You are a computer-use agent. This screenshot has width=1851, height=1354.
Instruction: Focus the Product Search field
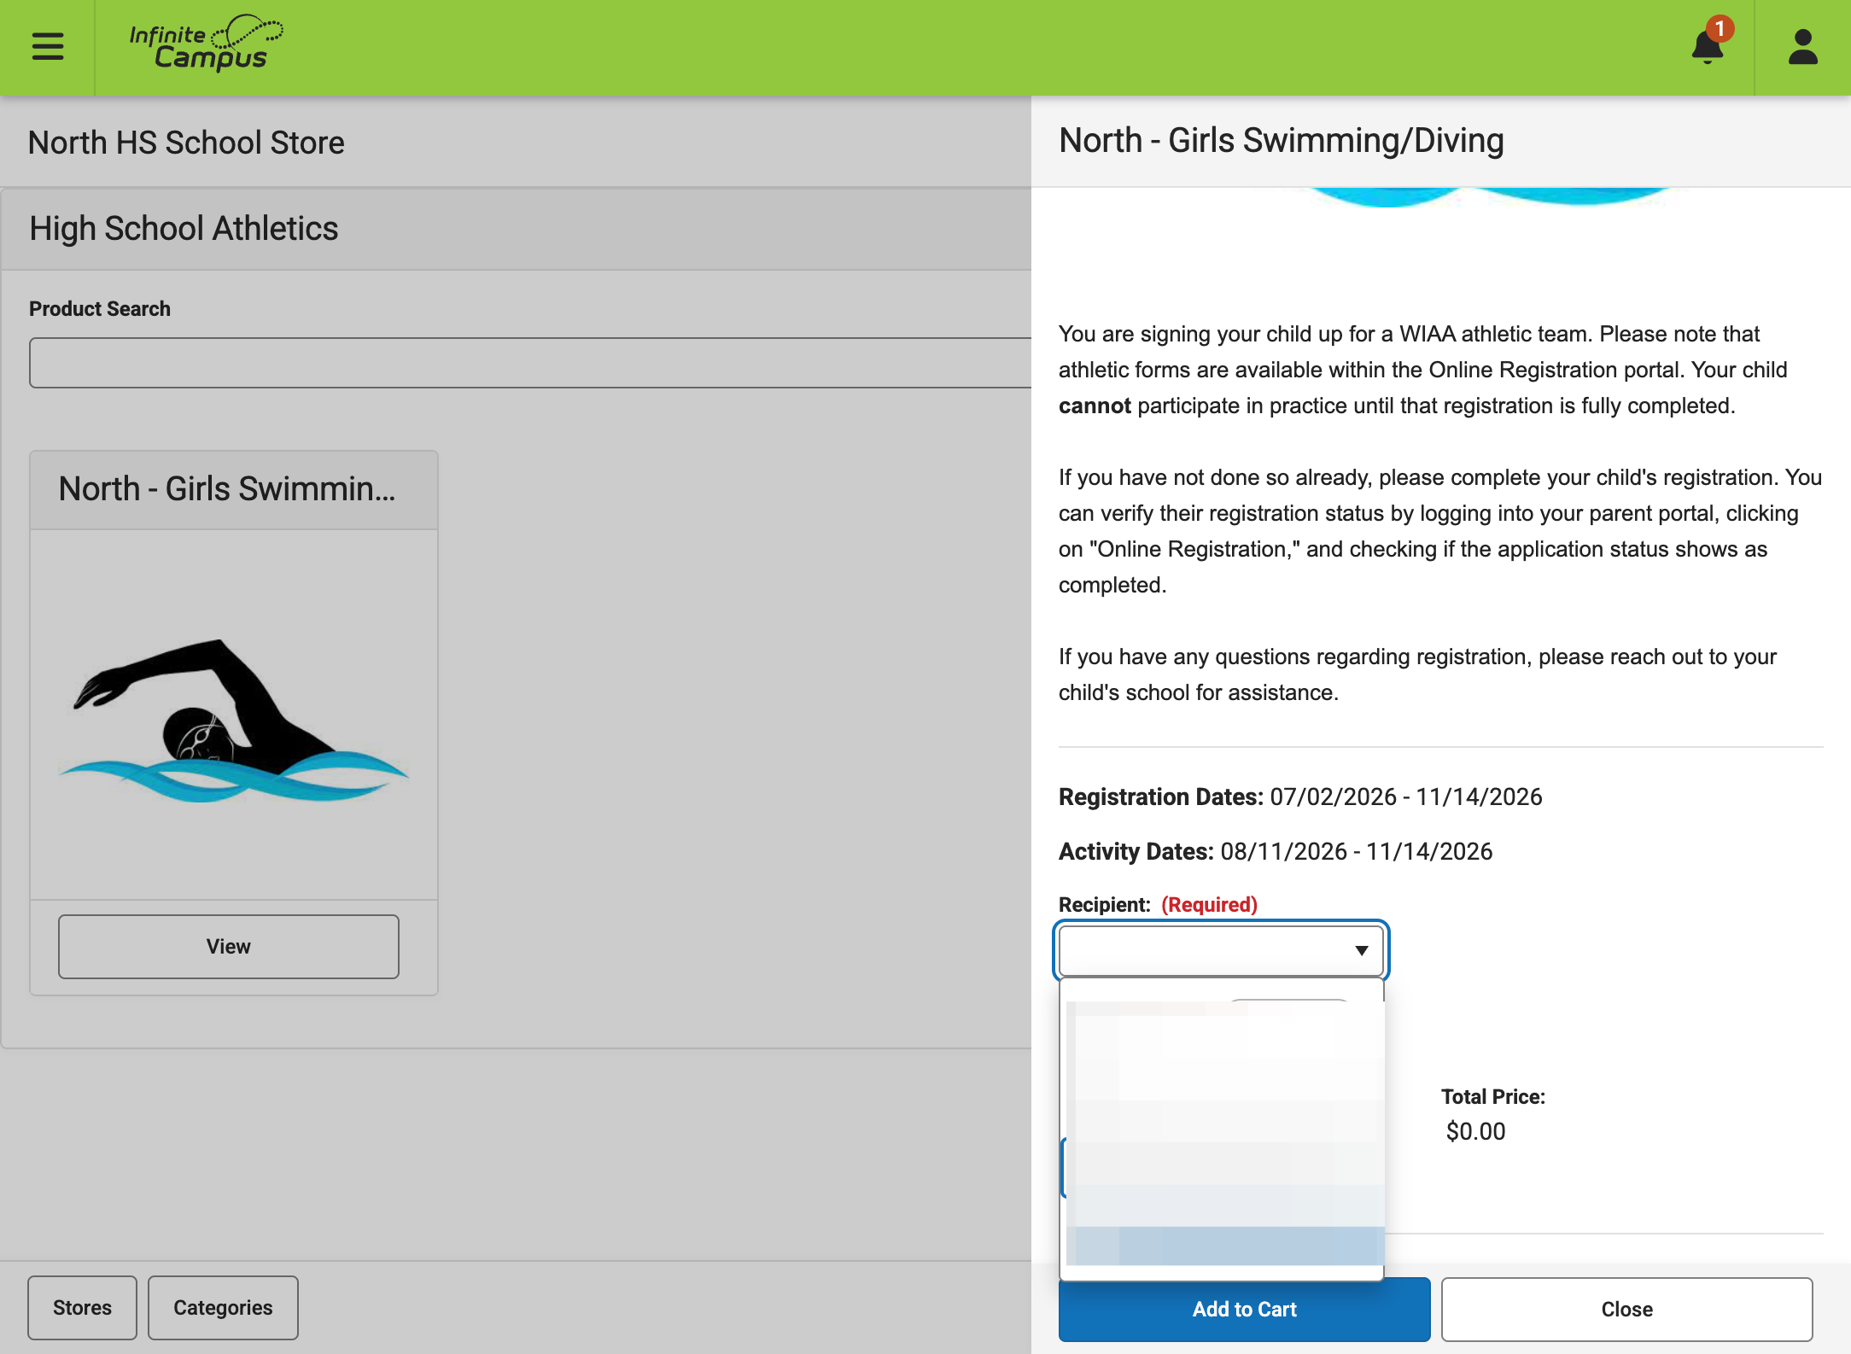(x=529, y=363)
